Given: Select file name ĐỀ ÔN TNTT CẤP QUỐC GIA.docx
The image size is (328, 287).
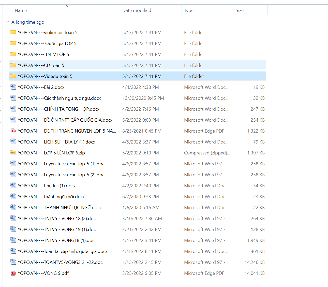Looking at the screenshot, I should pos(78,120).
